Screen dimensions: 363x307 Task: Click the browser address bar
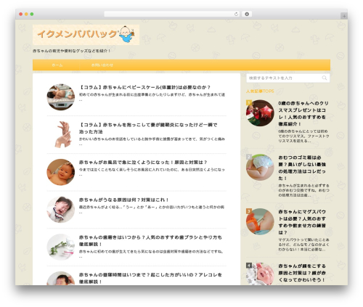click(172, 15)
